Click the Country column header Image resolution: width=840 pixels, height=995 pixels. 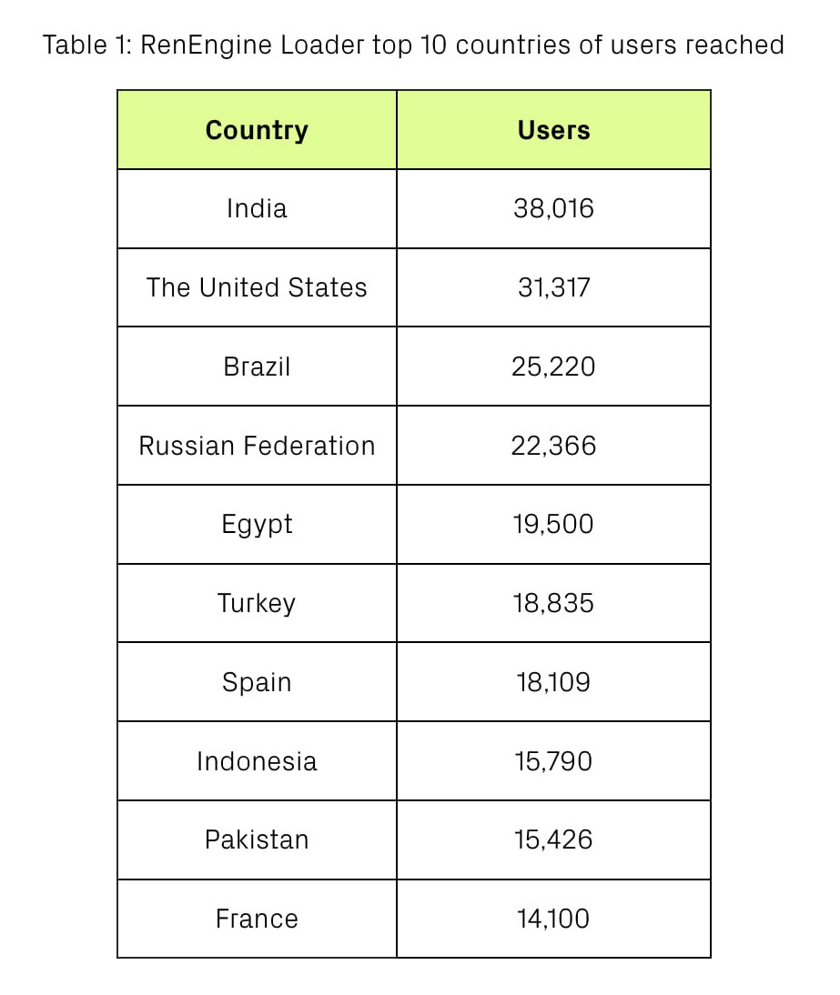pyautogui.click(x=257, y=130)
